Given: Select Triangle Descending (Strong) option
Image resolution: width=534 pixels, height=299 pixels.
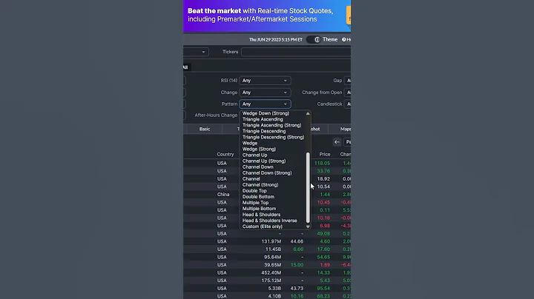Looking at the screenshot, I should (273, 137).
